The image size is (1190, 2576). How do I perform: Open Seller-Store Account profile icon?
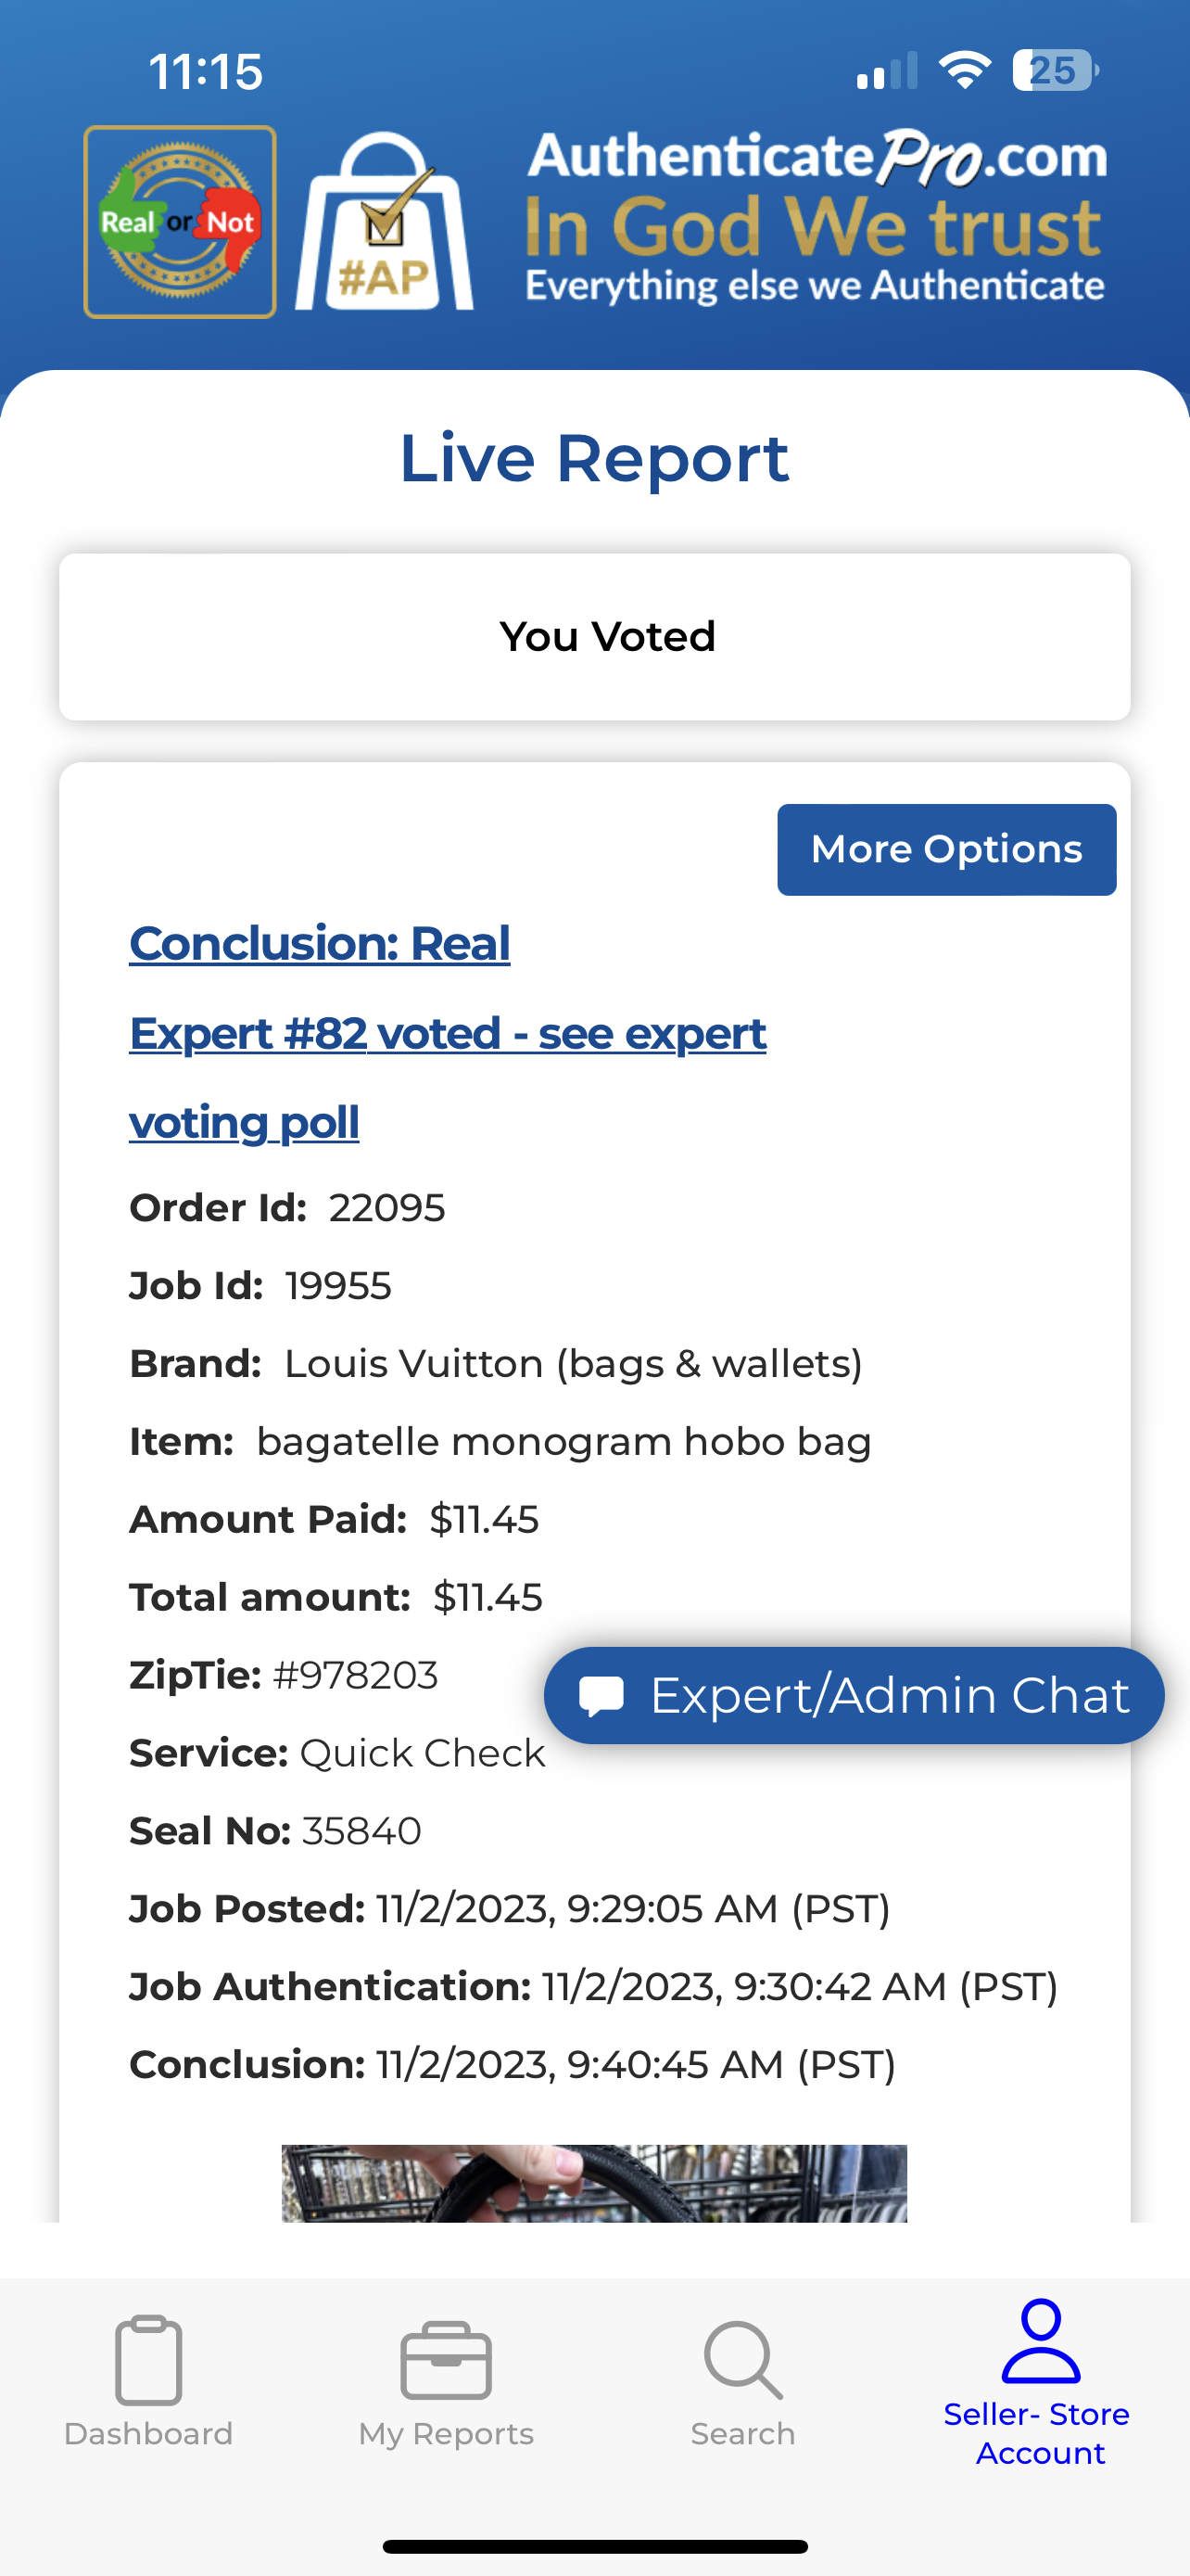[x=1040, y=2341]
